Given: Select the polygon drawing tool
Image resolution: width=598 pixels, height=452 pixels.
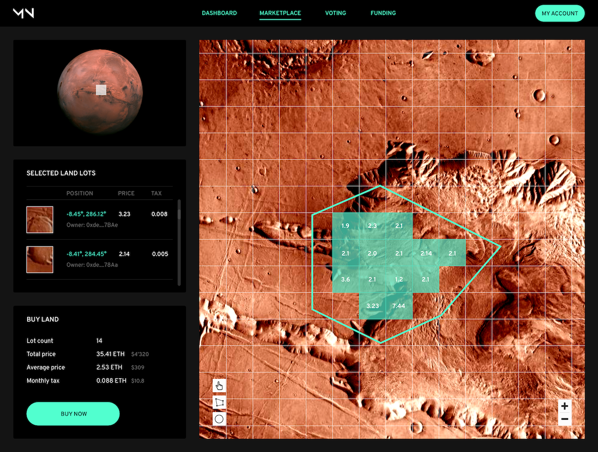Looking at the screenshot, I should click(x=219, y=402).
